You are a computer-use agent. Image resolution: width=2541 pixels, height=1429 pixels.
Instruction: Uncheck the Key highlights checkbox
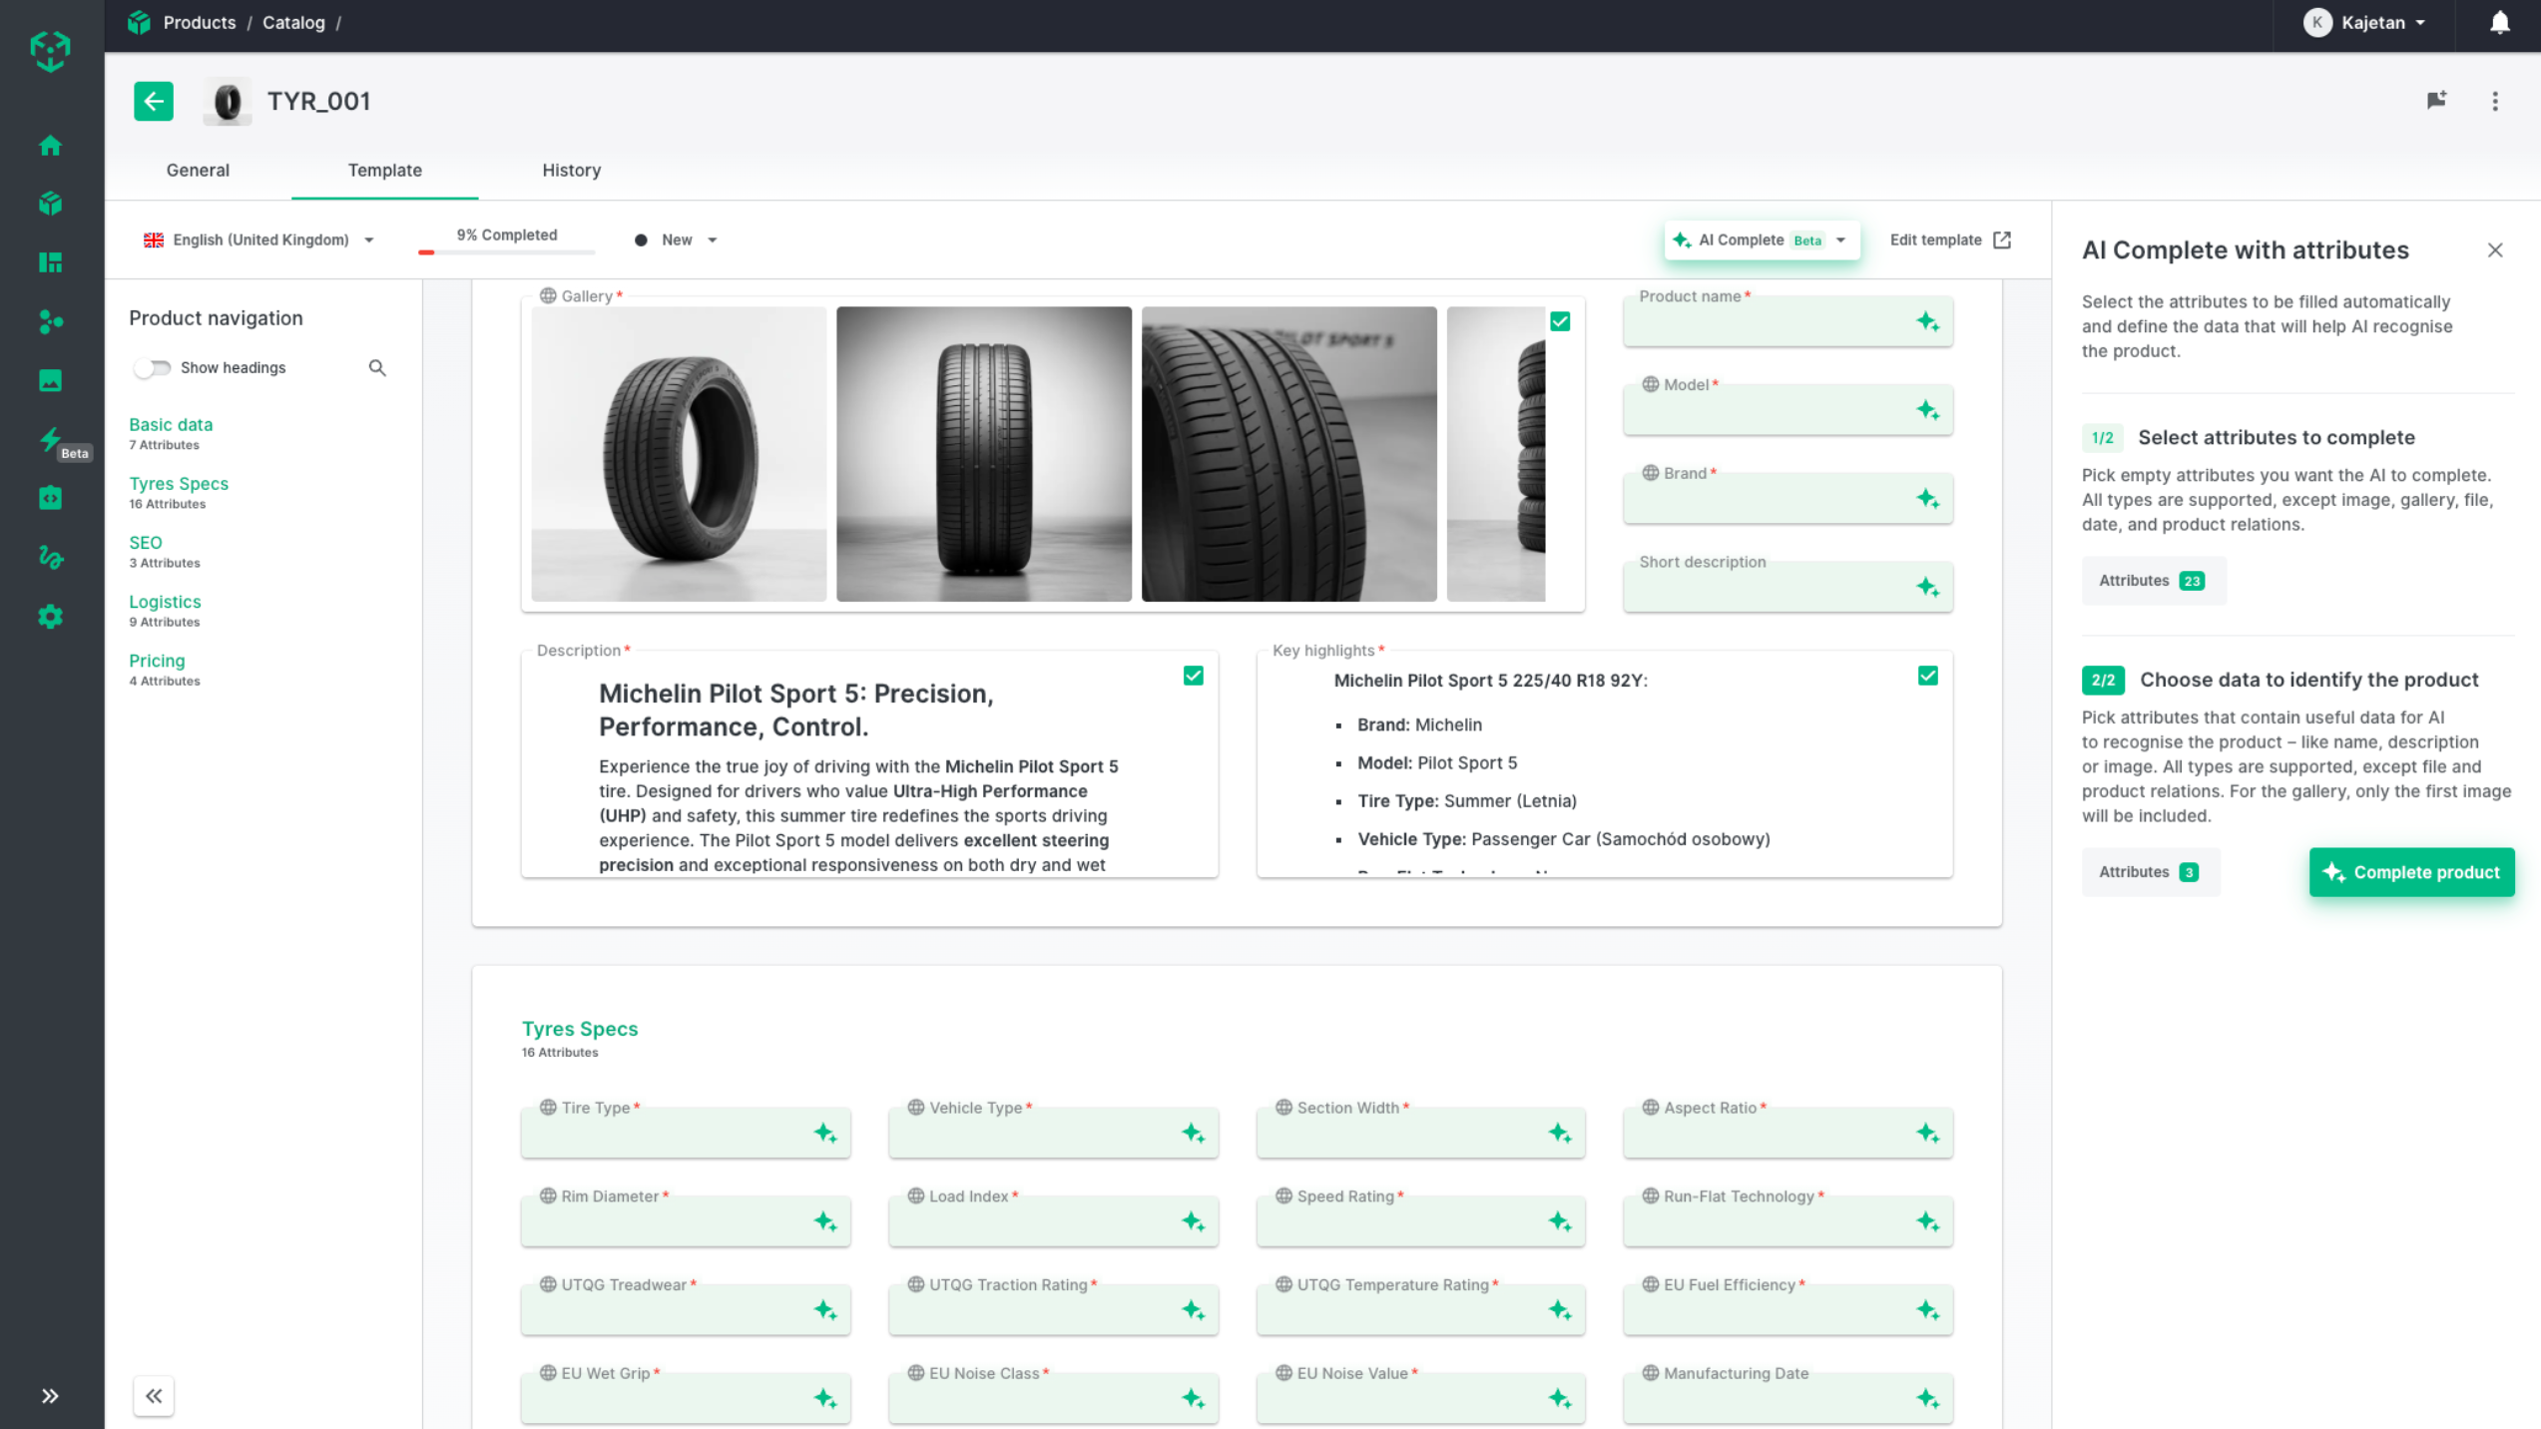click(x=1927, y=677)
